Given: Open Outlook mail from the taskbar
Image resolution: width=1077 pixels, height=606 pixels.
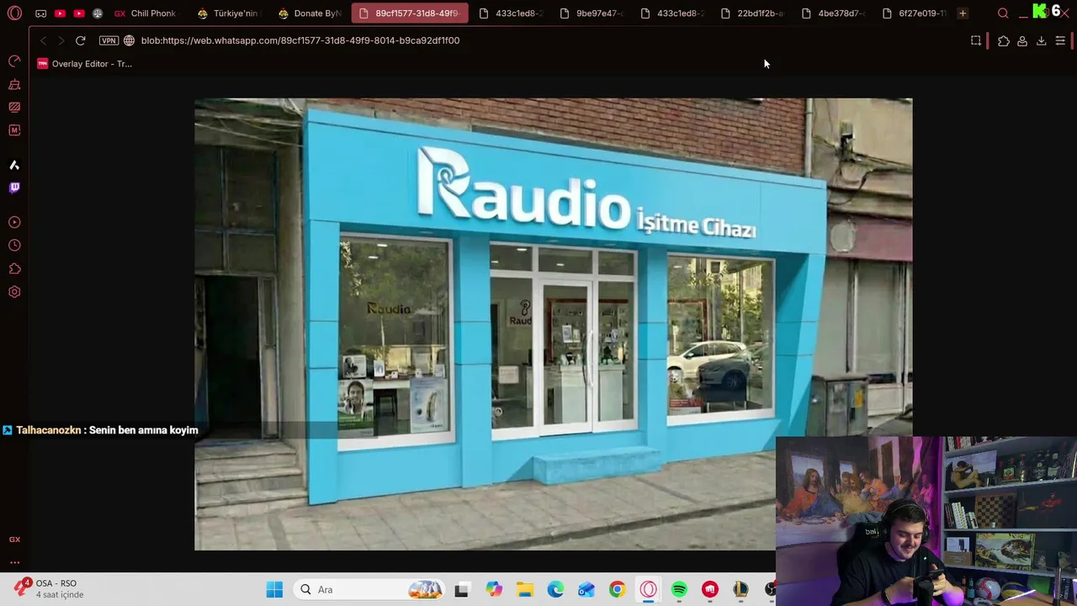Looking at the screenshot, I should [586, 589].
